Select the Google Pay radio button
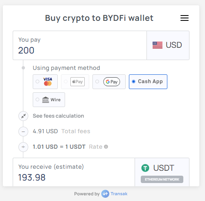This screenshot has width=205, height=201. point(97,82)
